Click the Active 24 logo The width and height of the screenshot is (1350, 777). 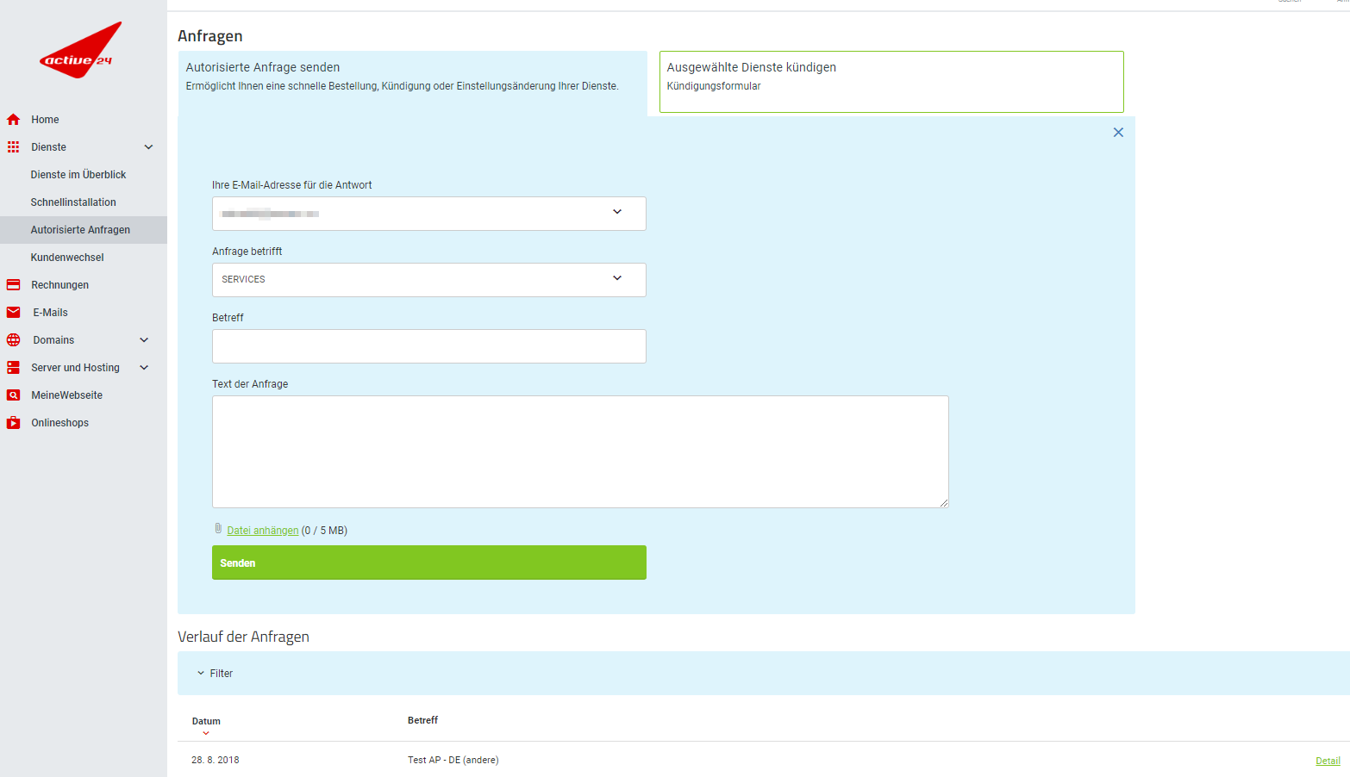click(x=80, y=51)
